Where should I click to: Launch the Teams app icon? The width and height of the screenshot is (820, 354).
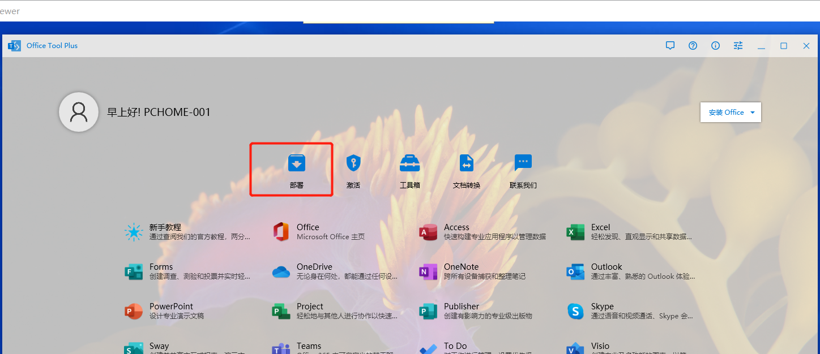click(x=281, y=348)
